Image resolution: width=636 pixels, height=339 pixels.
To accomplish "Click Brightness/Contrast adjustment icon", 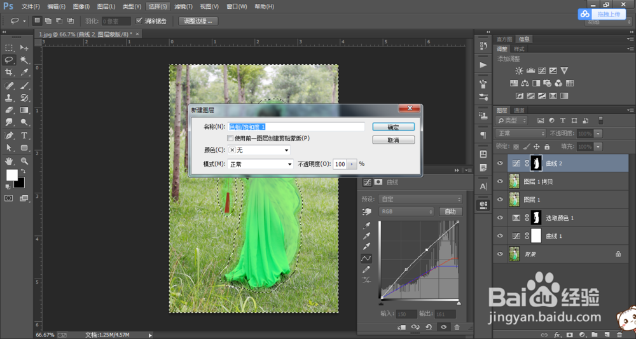I will 519,71.
